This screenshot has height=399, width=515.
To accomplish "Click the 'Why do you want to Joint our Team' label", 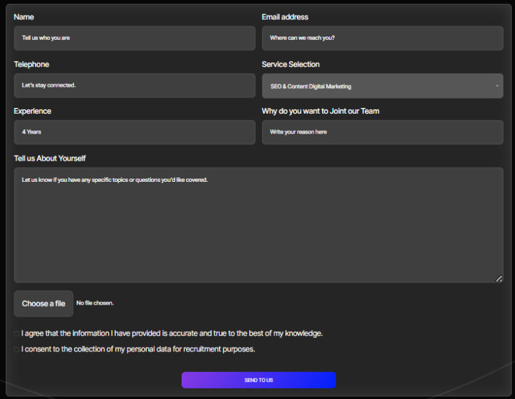I will pyautogui.click(x=320, y=111).
